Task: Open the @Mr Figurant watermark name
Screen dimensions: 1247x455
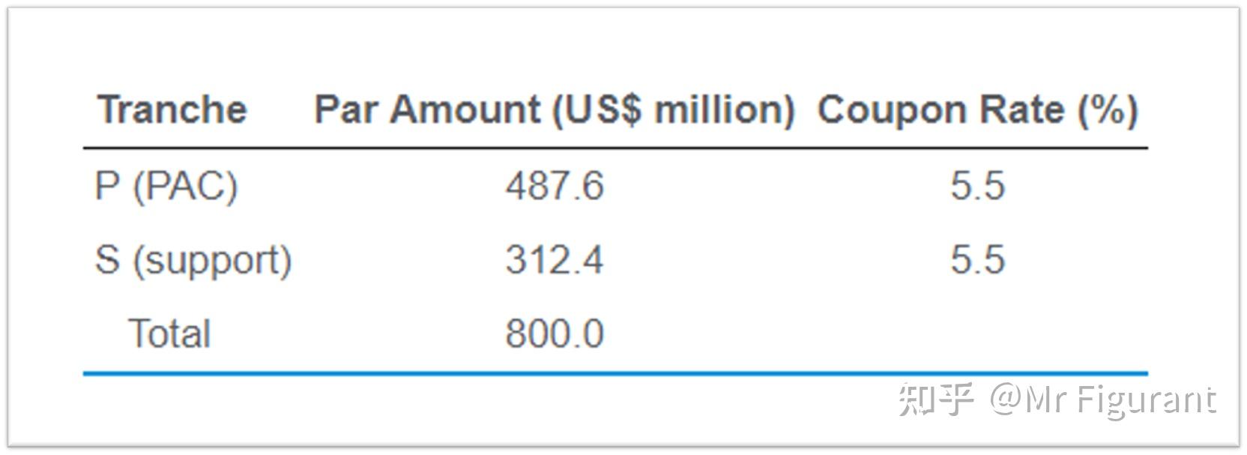Action: [1102, 400]
